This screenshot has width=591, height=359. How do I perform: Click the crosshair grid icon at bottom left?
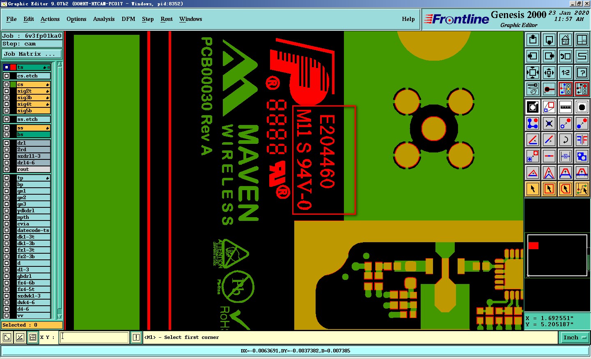[x=33, y=337]
